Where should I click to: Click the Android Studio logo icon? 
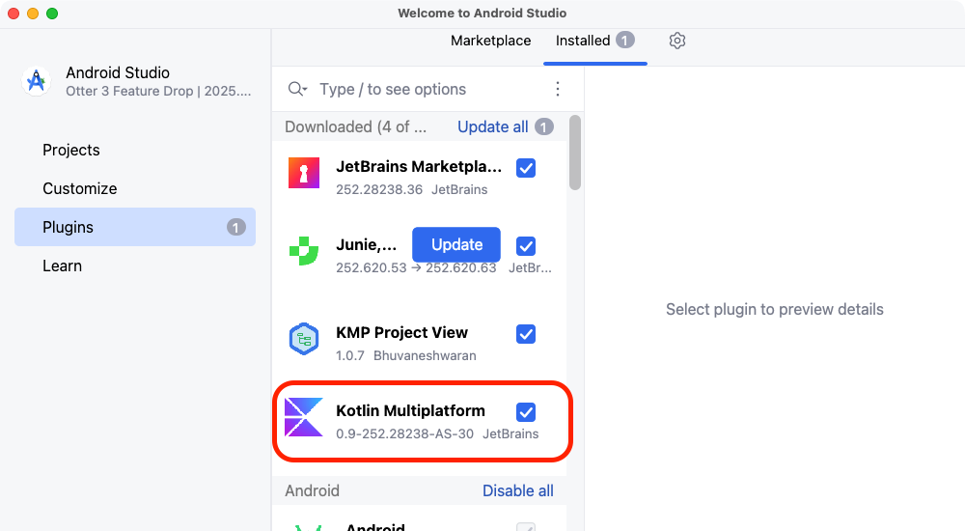[x=37, y=81]
